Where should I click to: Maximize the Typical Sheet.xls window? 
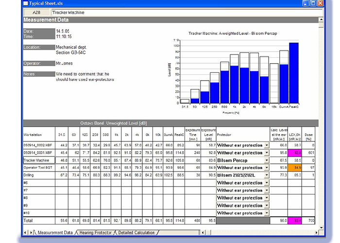pos(313,3)
